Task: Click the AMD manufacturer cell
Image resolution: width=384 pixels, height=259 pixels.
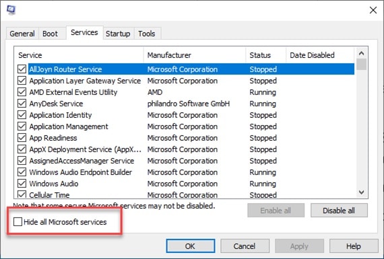Action: point(155,92)
